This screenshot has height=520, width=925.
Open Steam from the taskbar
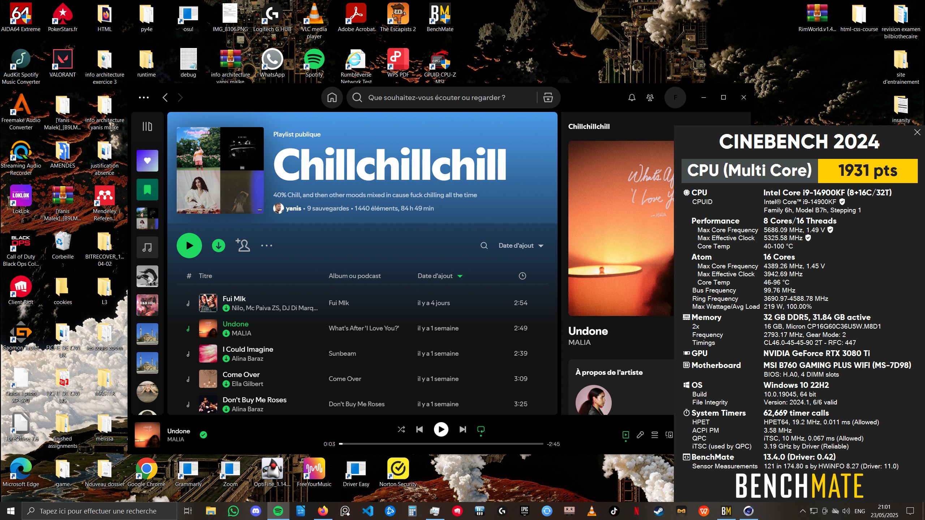(659, 511)
